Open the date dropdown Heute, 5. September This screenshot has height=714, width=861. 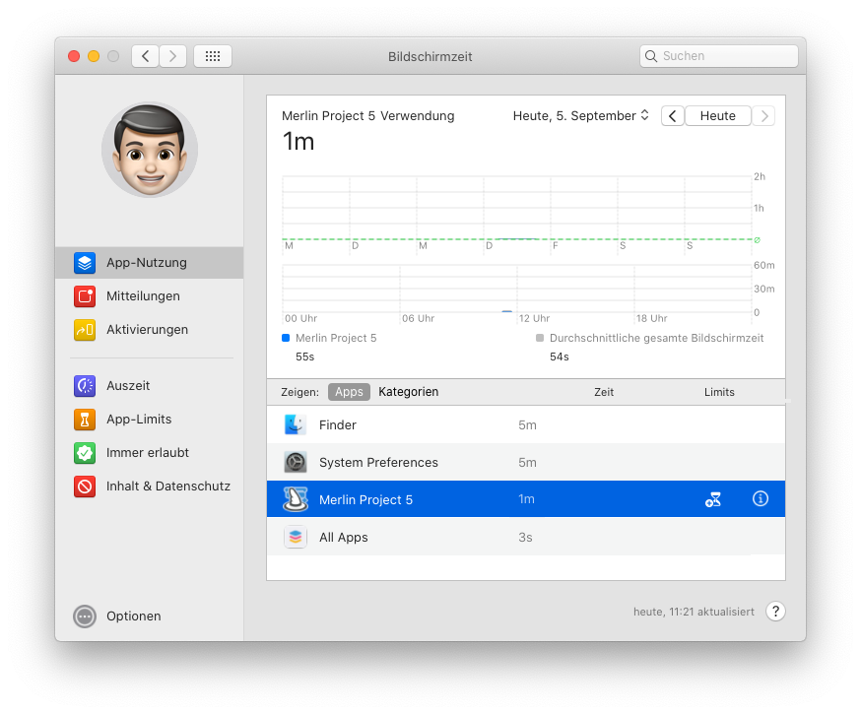[580, 116]
